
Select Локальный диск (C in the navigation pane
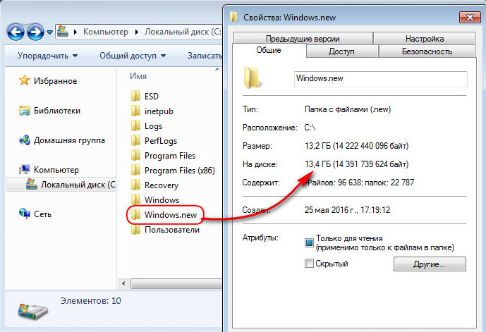click(x=78, y=185)
